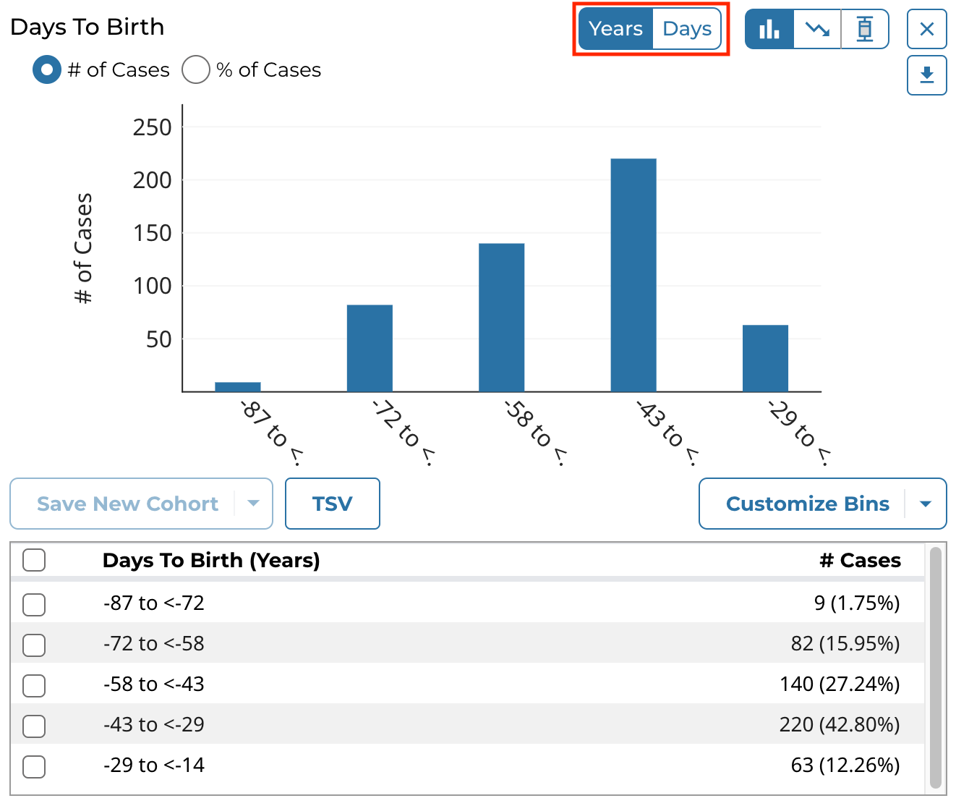Switch units to Days
The width and height of the screenshot is (956, 806).
pyautogui.click(x=686, y=29)
